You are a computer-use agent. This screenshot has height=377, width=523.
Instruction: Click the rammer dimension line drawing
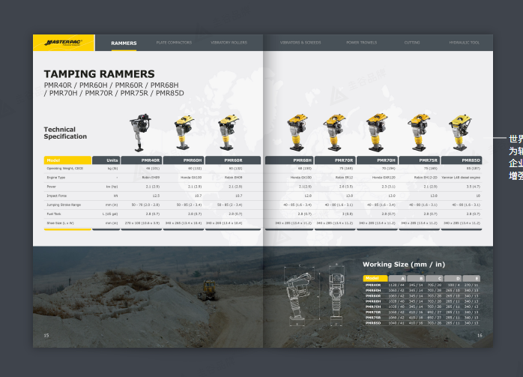click(310, 295)
